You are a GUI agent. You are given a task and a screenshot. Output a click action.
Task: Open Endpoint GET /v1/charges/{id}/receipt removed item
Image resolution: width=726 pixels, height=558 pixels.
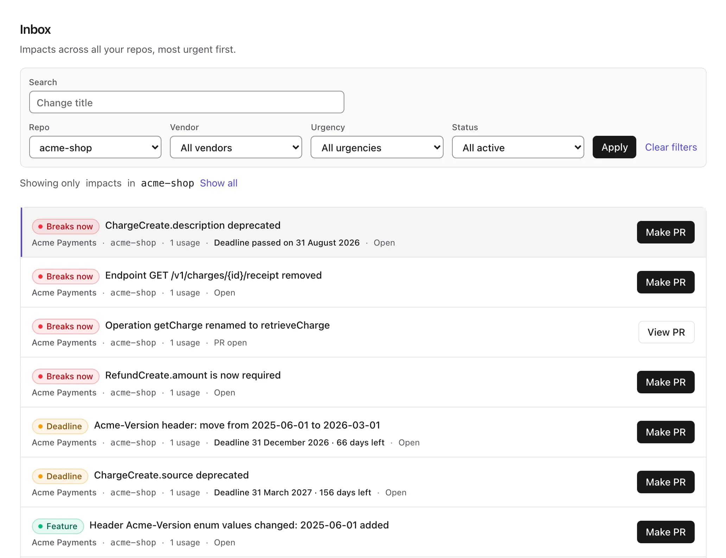coord(214,275)
